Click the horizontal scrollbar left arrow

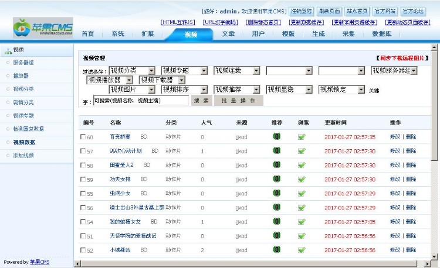77,263
